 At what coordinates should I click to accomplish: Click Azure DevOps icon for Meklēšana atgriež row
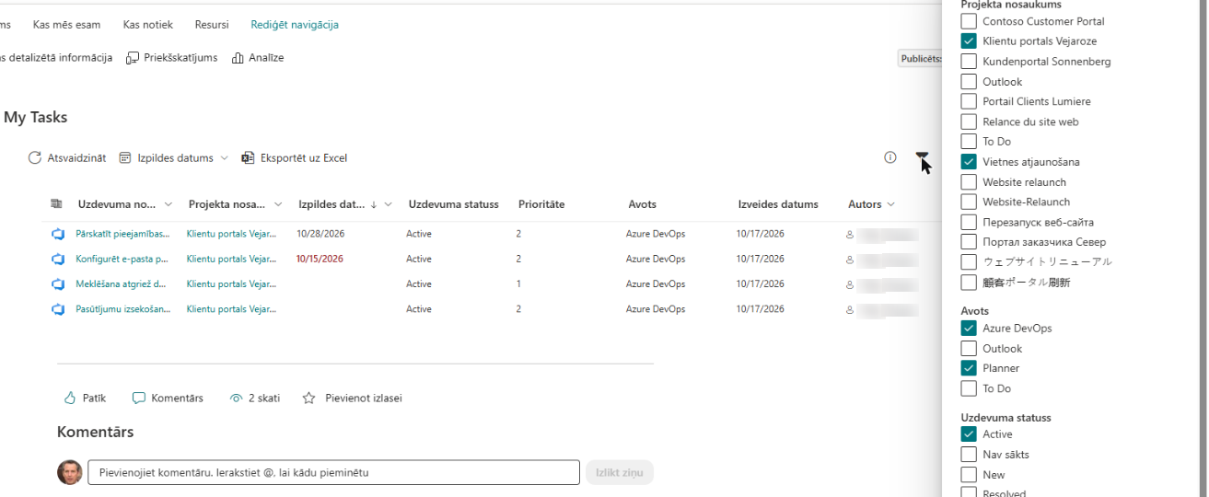[x=58, y=284]
